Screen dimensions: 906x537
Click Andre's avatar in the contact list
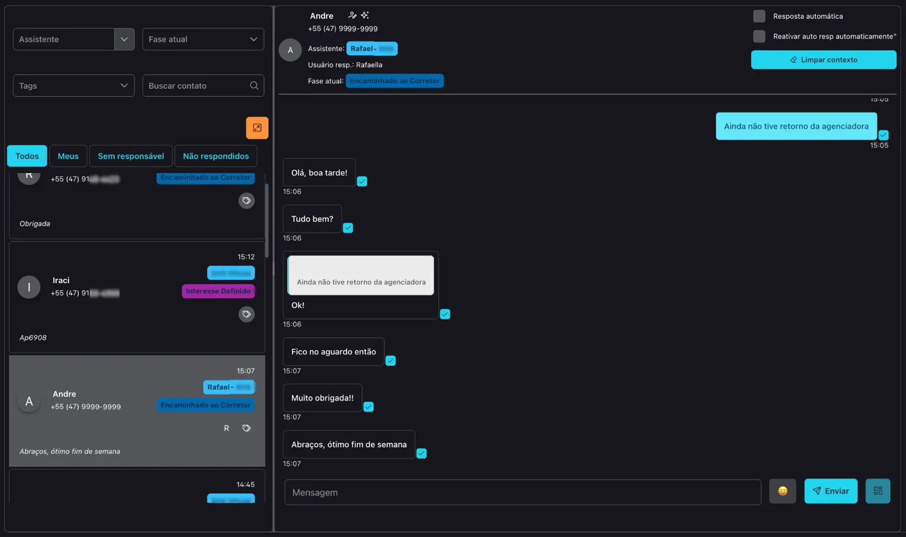pyautogui.click(x=29, y=401)
